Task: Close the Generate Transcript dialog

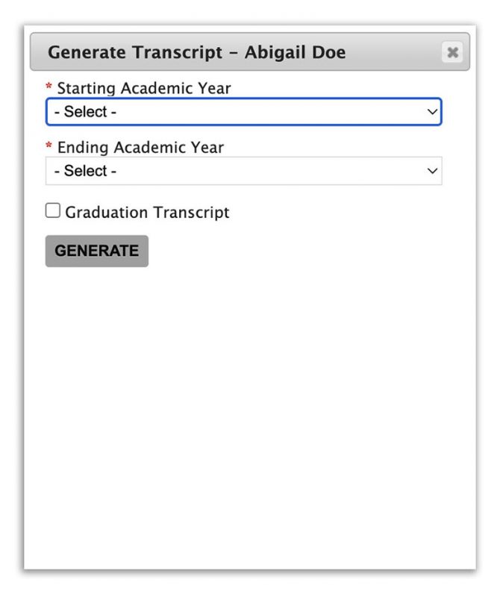Action: (452, 51)
